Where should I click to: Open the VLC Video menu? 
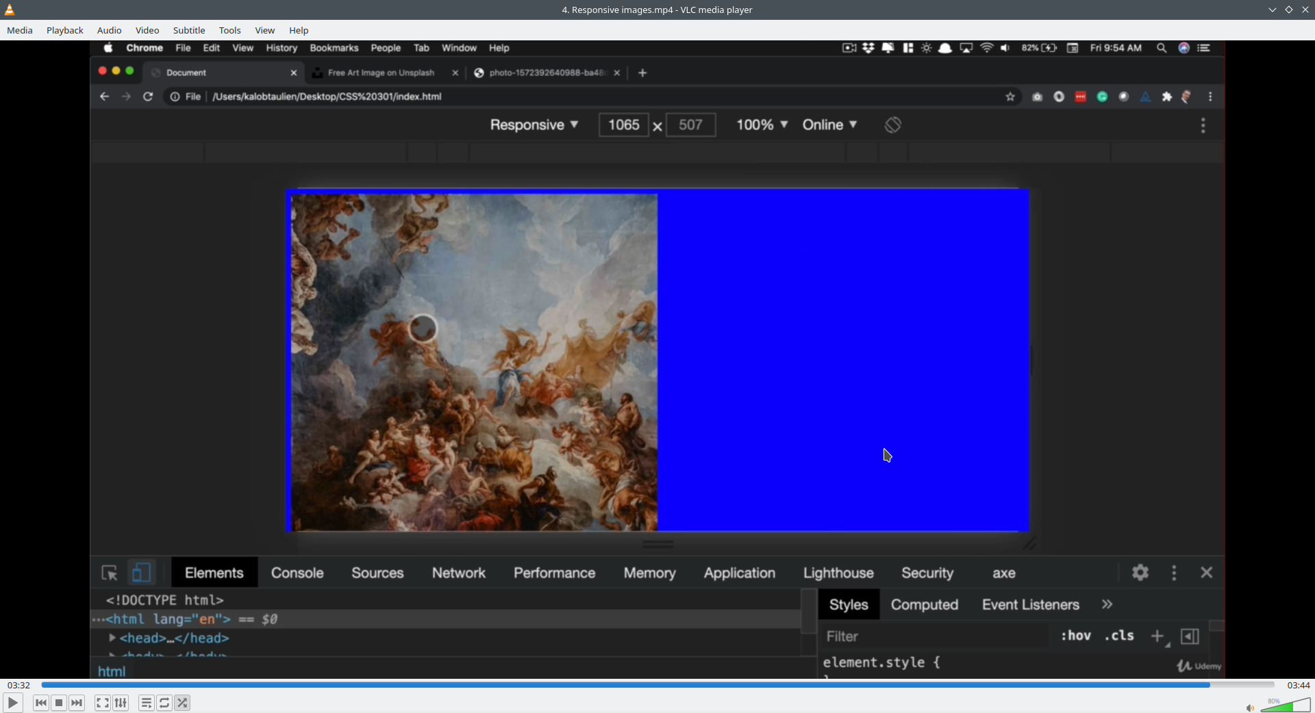(147, 30)
